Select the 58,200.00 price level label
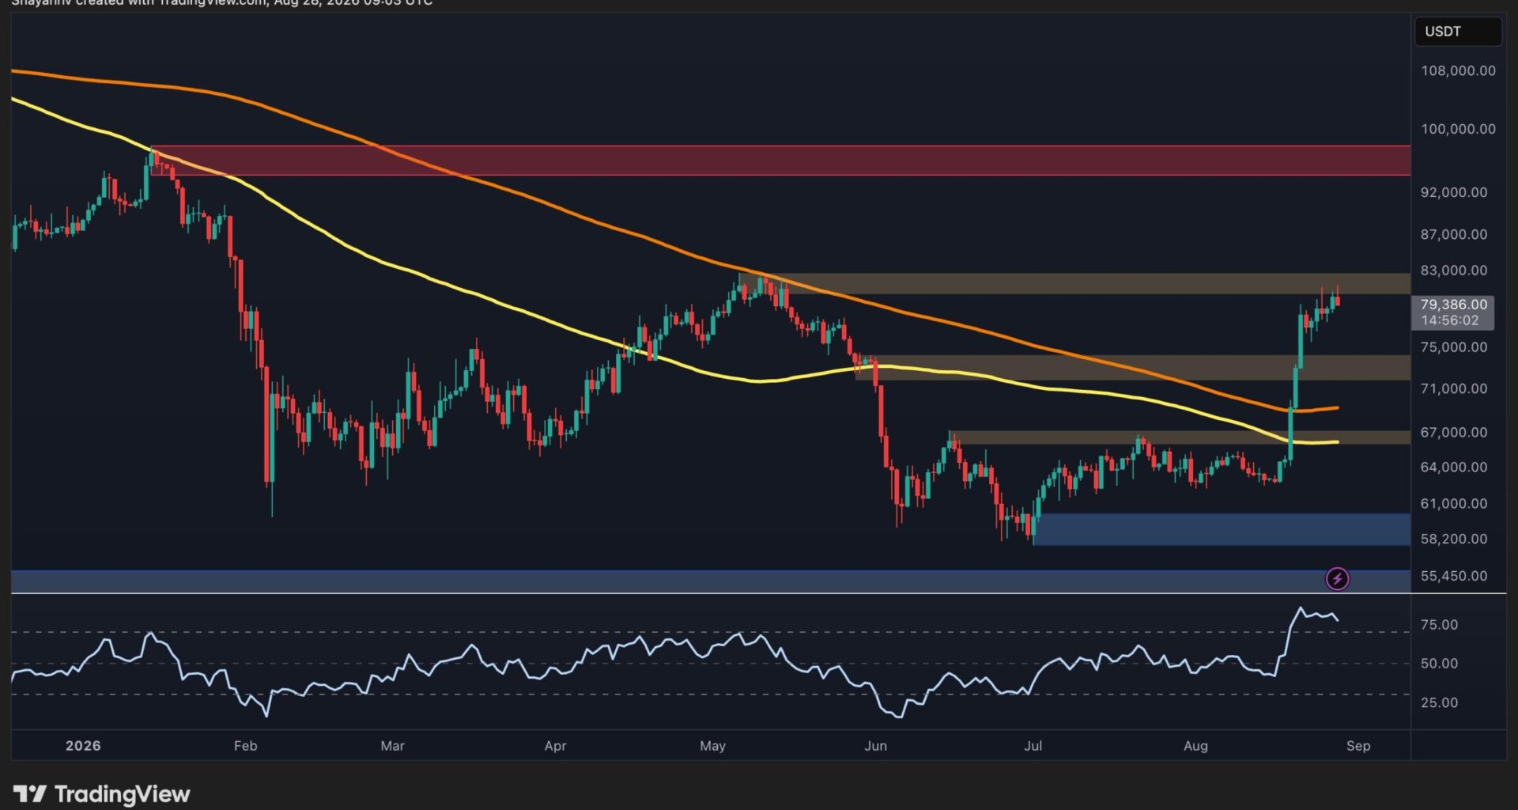Viewport: 1518px width, 810px height. click(1454, 539)
